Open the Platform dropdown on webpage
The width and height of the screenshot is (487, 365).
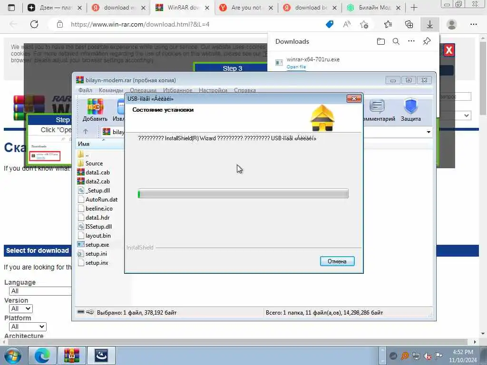coord(28,327)
